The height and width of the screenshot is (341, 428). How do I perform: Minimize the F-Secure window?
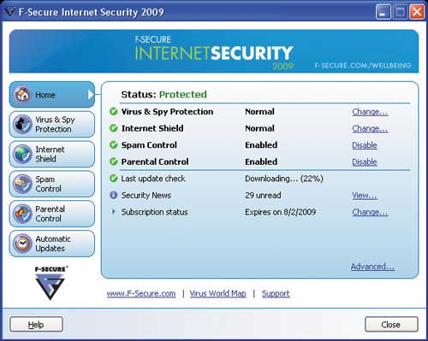pos(383,12)
